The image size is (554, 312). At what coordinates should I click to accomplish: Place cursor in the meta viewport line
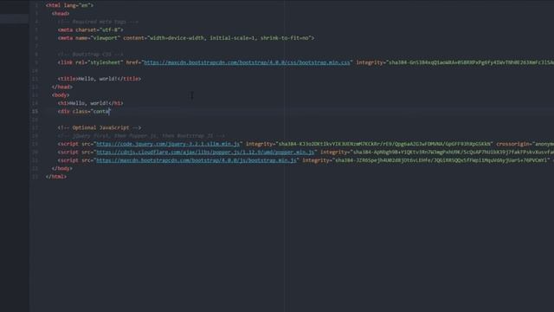tap(186, 38)
